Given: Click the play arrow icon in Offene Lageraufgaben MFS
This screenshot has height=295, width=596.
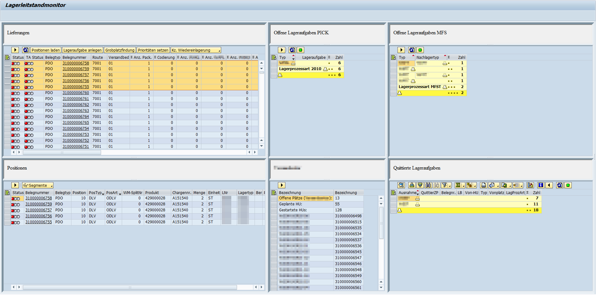Looking at the screenshot, I should [401, 50].
